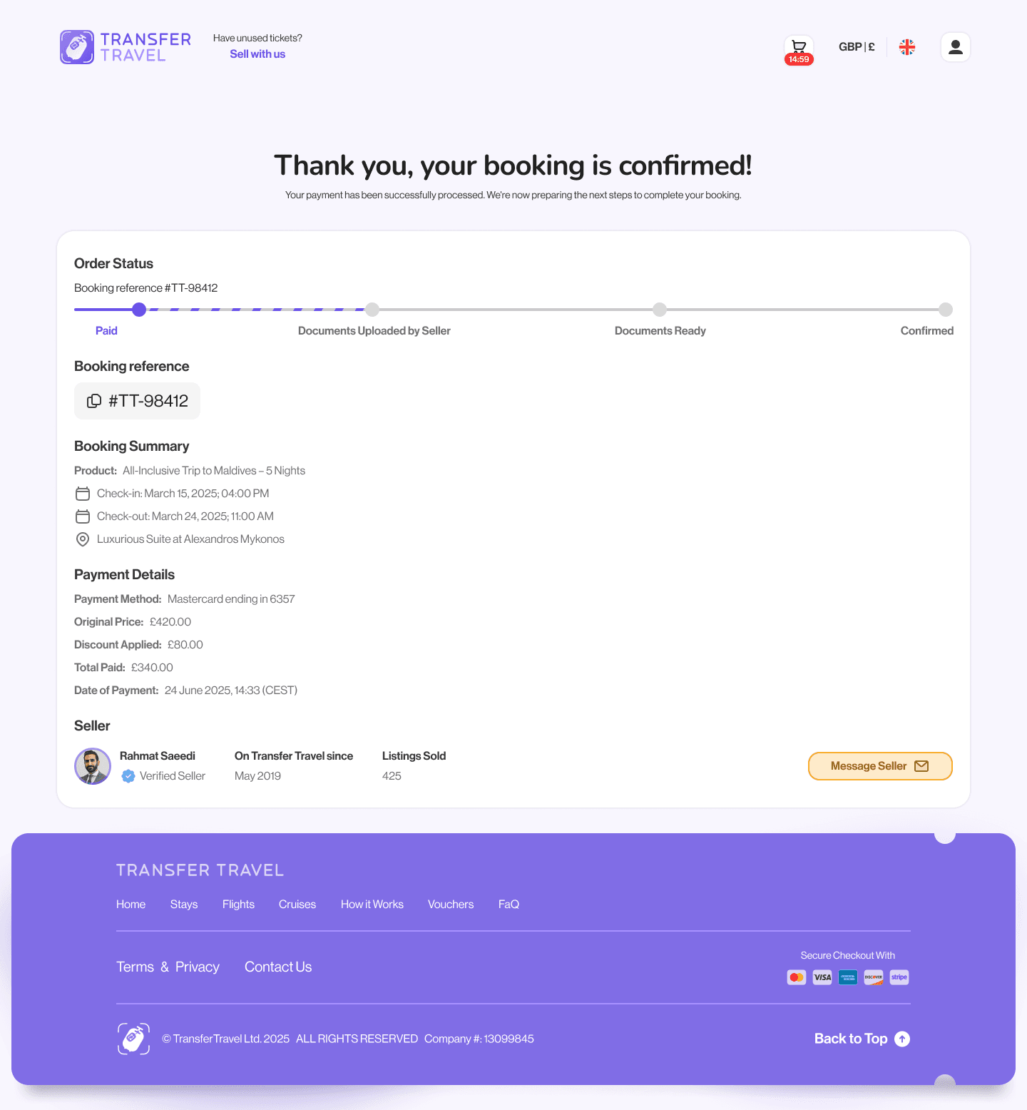Click the Message Seller button
1027x1110 pixels.
[x=880, y=765]
